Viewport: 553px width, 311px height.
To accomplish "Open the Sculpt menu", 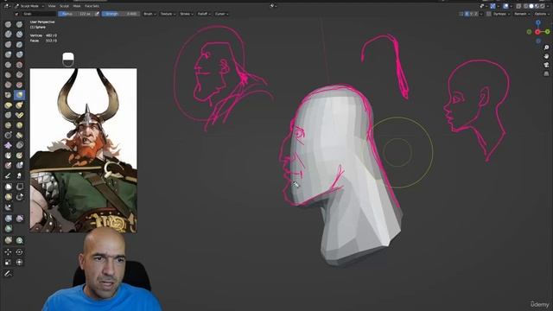I will click(x=64, y=6).
